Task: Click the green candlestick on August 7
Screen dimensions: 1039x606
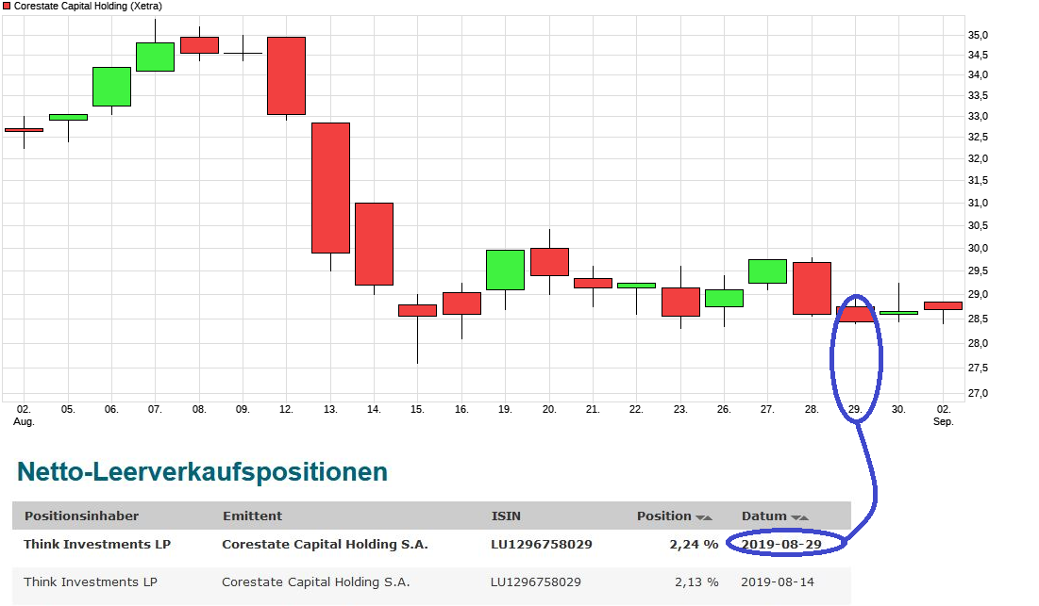Action: tap(155, 57)
